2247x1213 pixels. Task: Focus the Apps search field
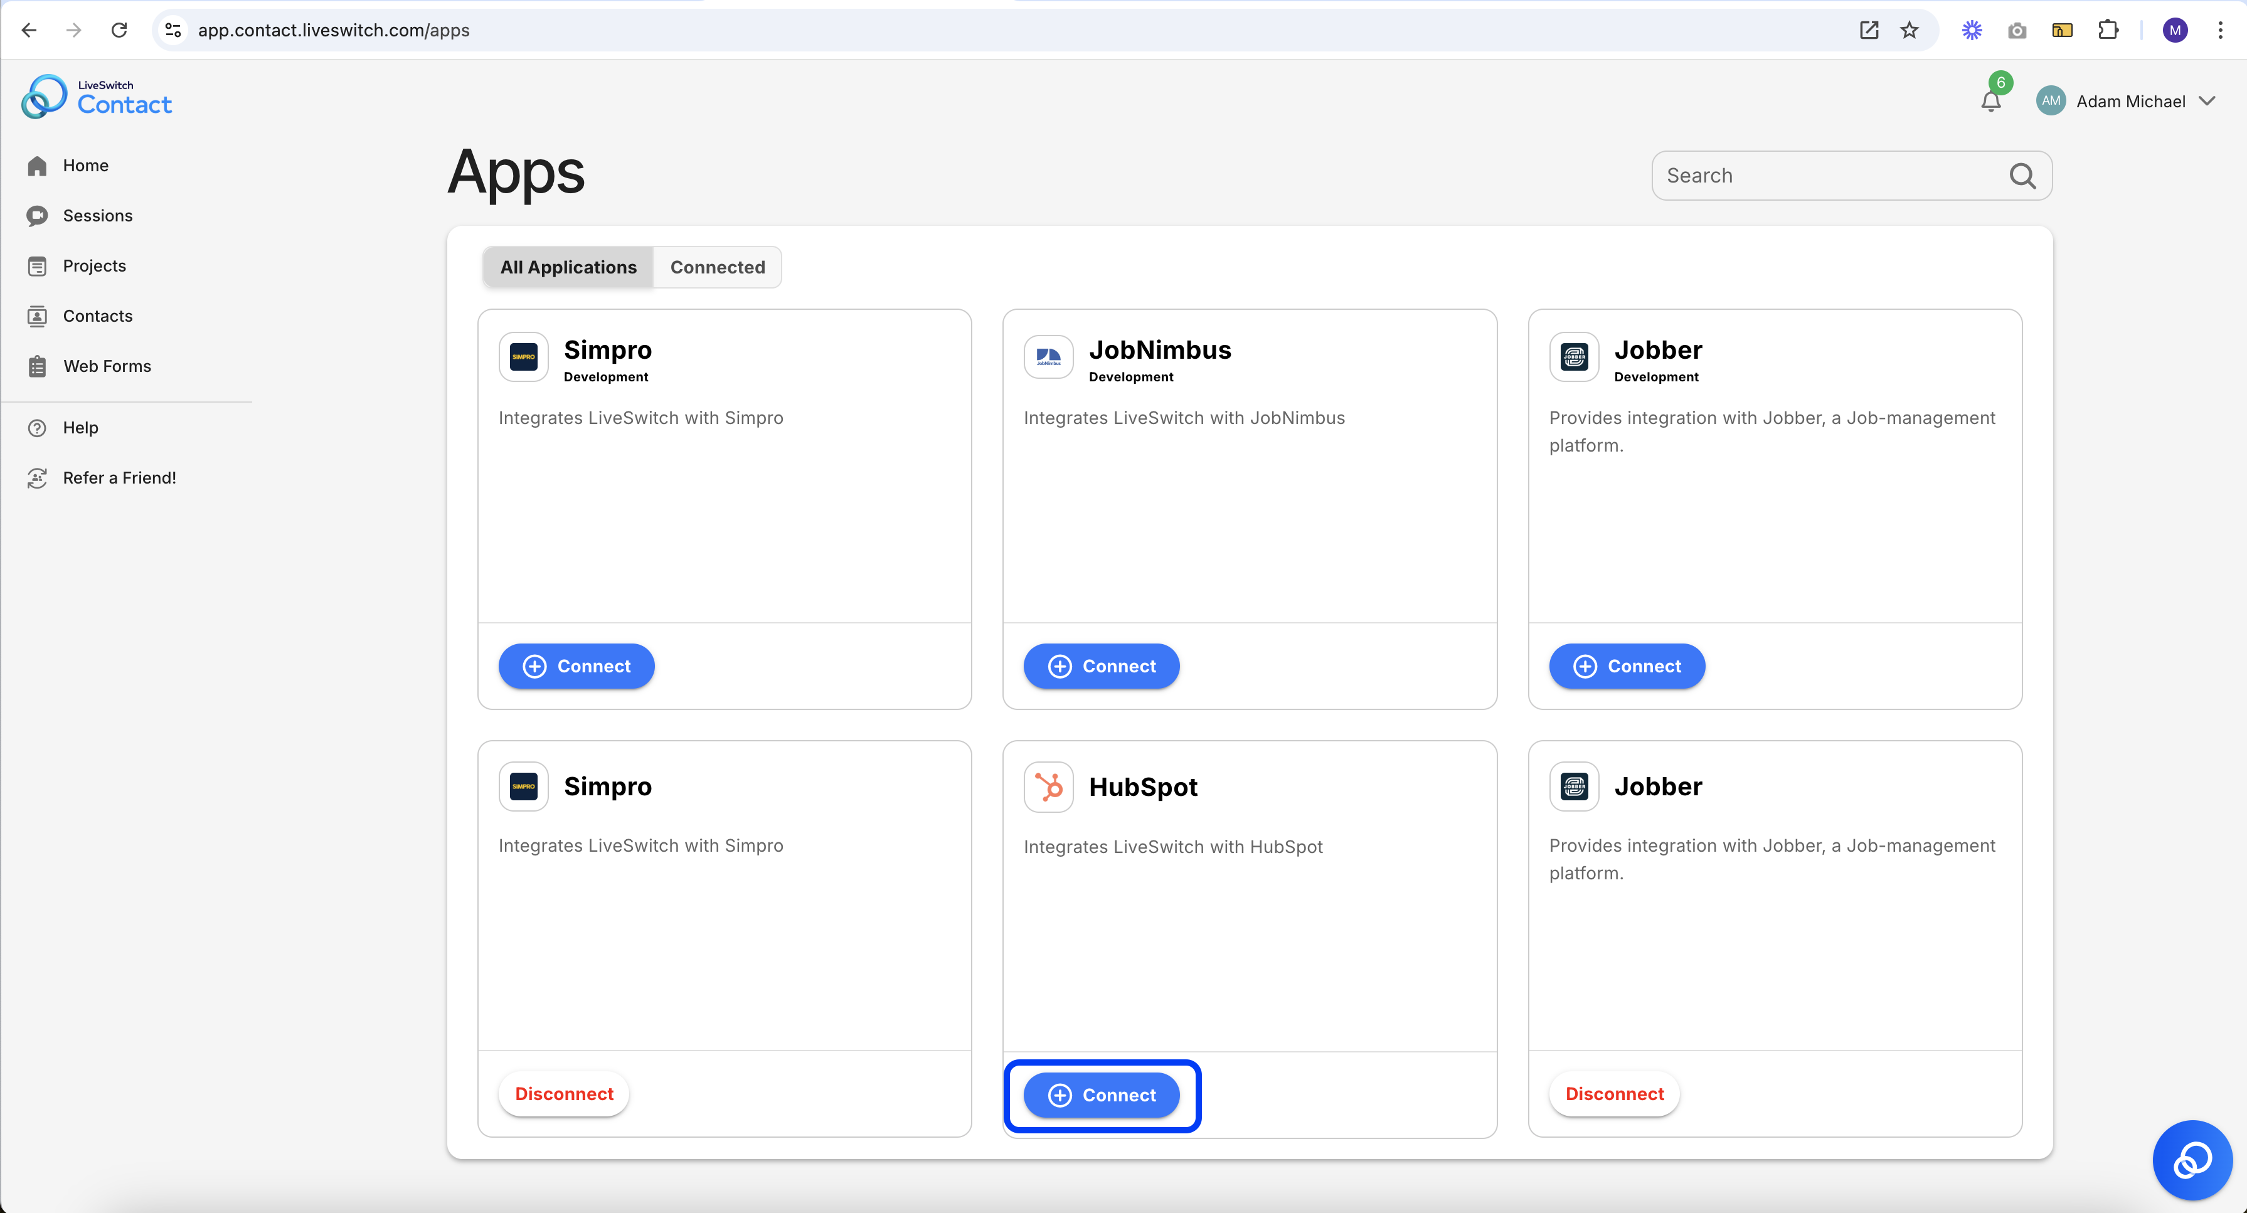(1851, 175)
